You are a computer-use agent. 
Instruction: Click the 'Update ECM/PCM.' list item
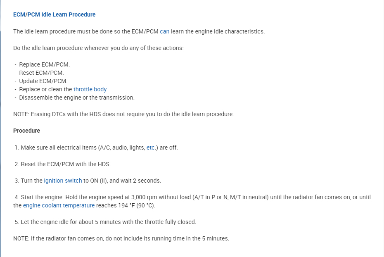click(43, 81)
